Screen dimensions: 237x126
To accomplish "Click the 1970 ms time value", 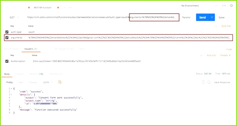I will tap(226, 74).
